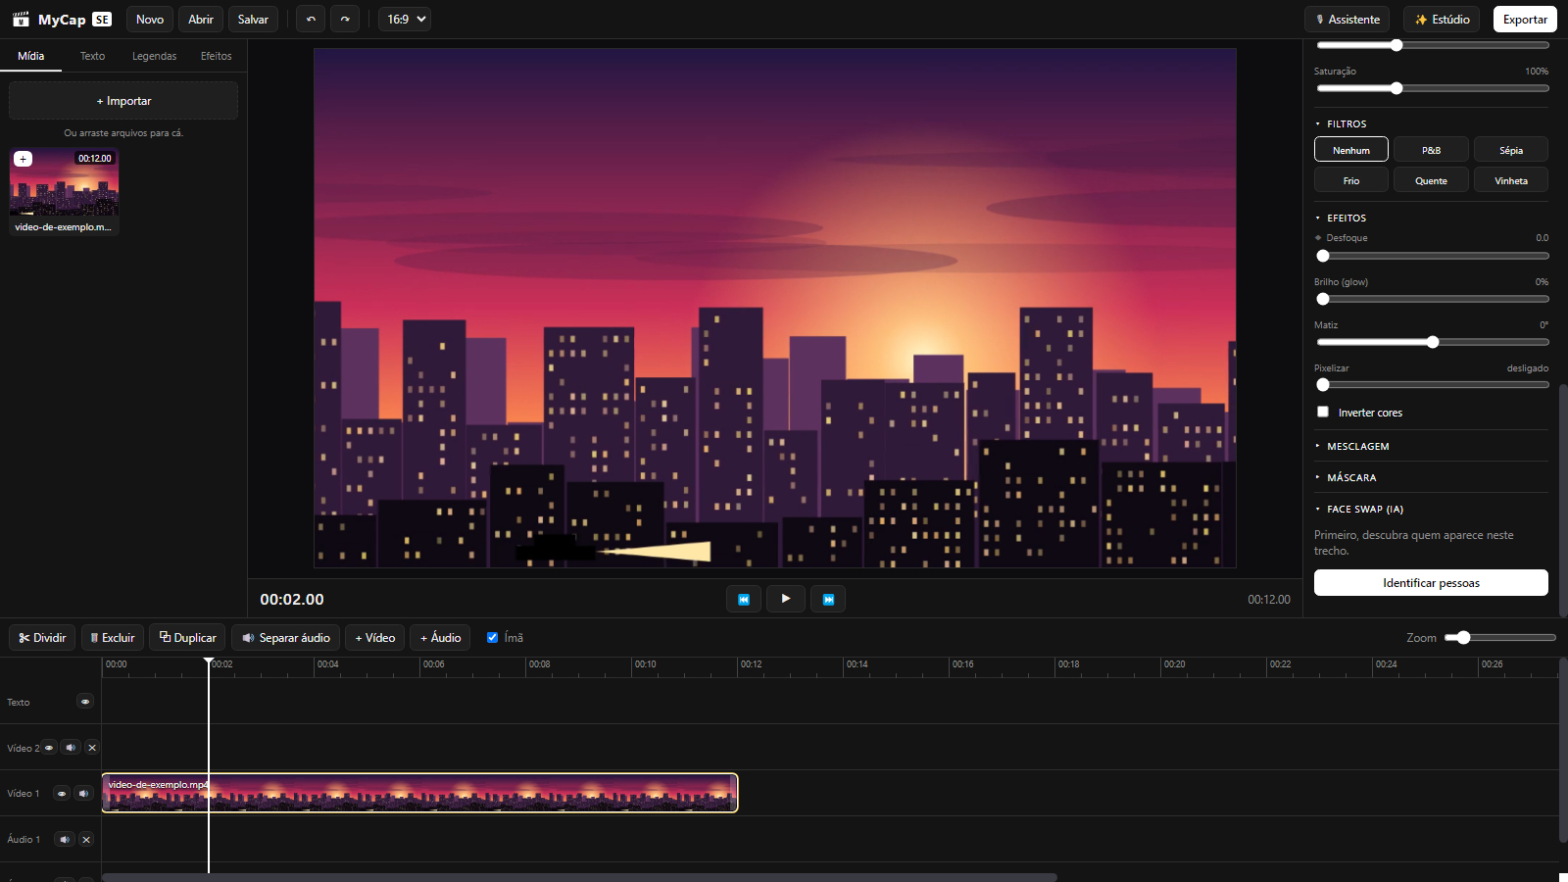Mute the Vídeo 2 track
Viewport: 1568px width, 882px height.
(71, 748)
